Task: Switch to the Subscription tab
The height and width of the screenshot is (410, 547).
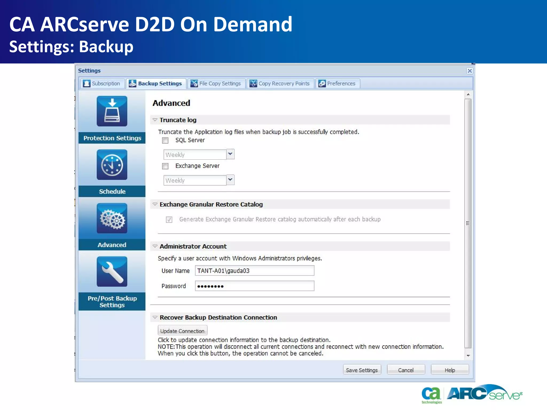Action: 102,84
